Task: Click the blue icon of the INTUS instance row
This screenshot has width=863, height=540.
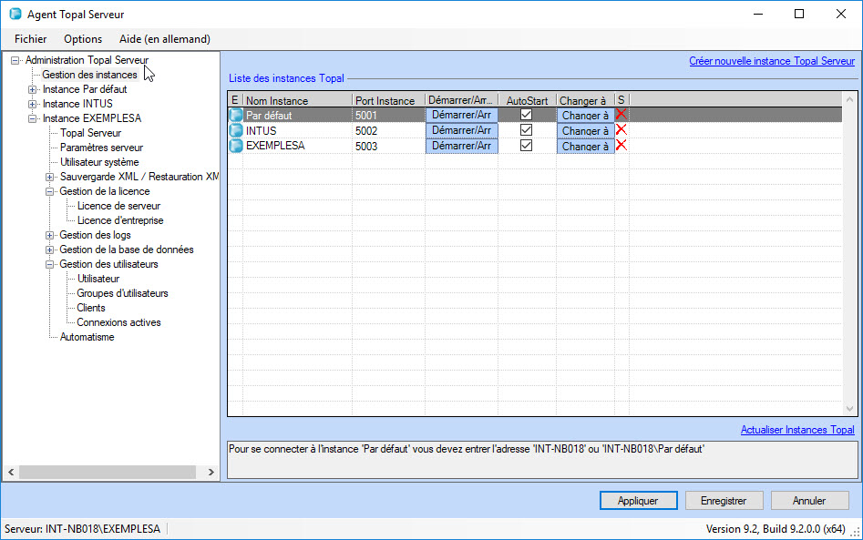Action: tap(236, 130)
